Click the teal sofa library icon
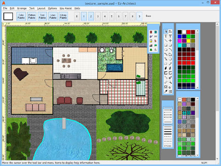Screen dimensions: 221x166 pyautogui.click(x=156, y=46)
